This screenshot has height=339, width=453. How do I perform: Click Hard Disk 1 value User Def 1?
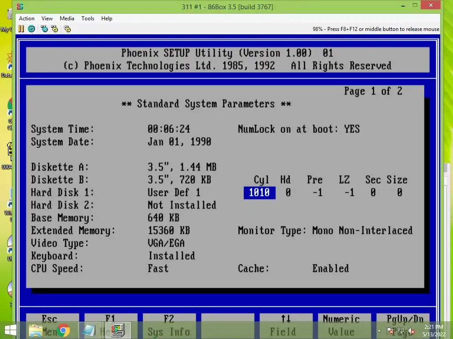(x=174, y=192)
